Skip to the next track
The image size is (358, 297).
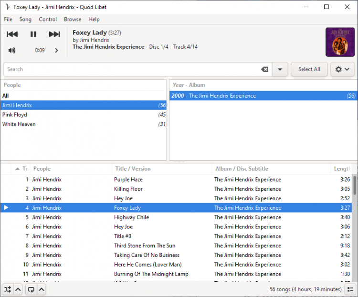[x=54, y=34]
